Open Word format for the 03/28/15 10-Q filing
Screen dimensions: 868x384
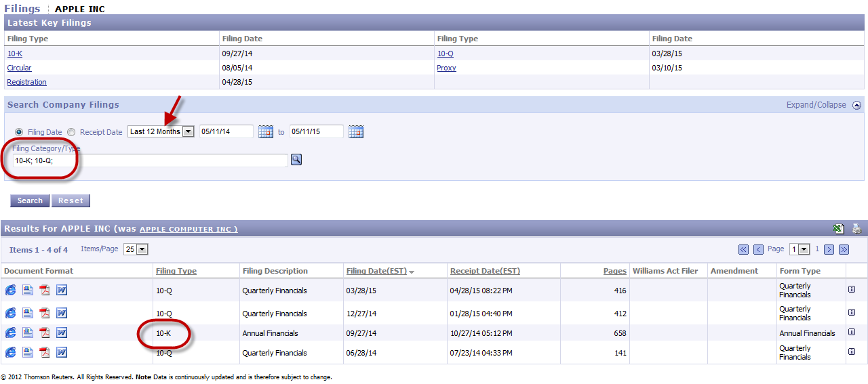click(x=62, y=291)
